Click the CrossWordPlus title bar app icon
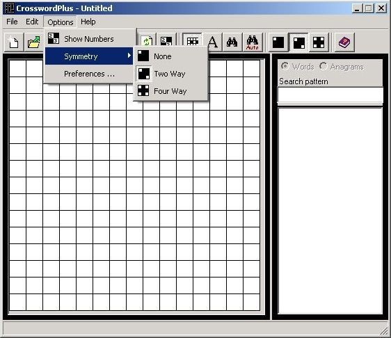391x338 pixels. point(9,8)
